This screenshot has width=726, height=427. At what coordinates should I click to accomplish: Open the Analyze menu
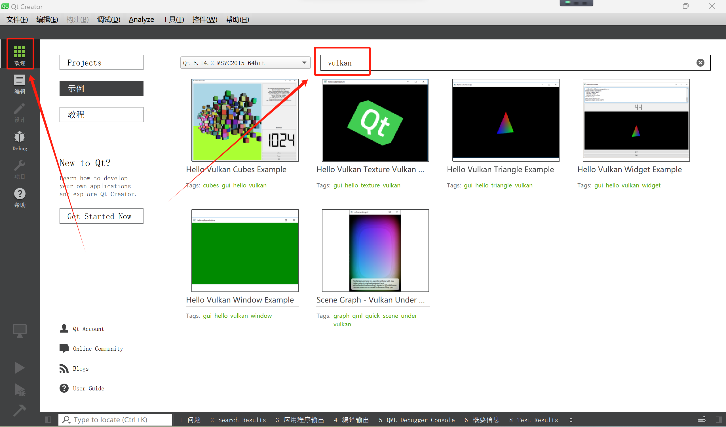141,19
